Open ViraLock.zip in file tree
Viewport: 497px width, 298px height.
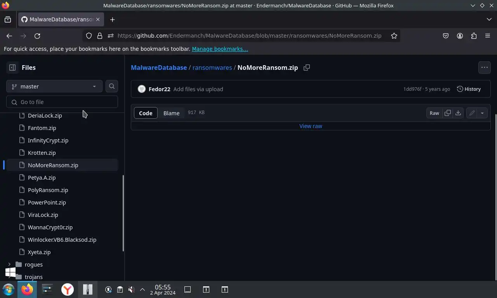click(x=43, y=215)
